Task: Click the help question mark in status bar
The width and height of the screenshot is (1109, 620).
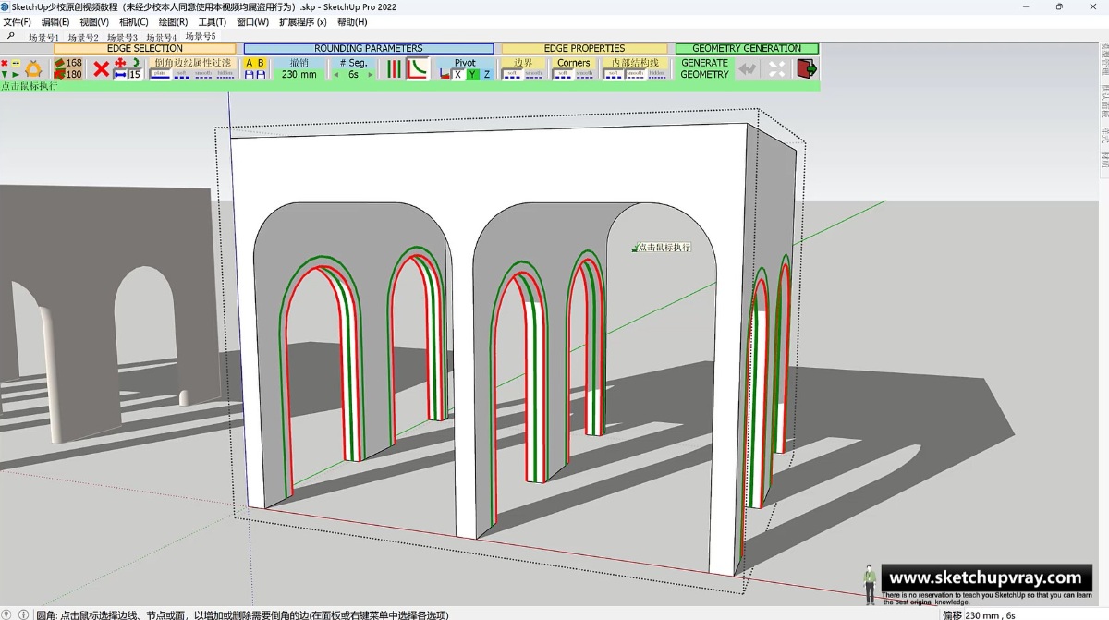Action: point(6,614)
